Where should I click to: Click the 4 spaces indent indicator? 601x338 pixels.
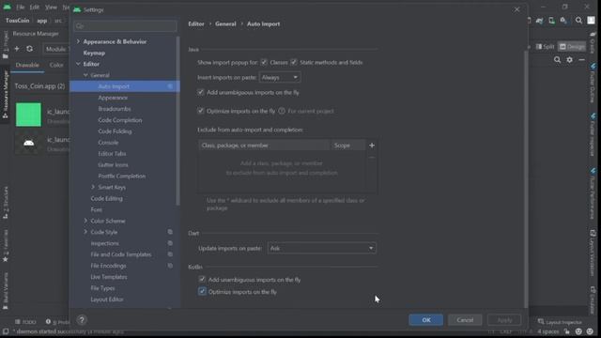coord(547,331)
